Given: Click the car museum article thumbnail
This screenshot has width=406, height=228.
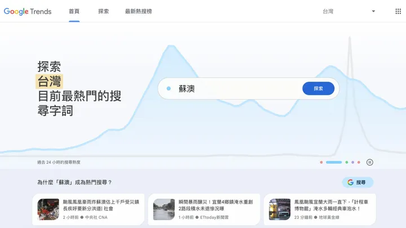Looking at the screenshot, I should point(280,209).
